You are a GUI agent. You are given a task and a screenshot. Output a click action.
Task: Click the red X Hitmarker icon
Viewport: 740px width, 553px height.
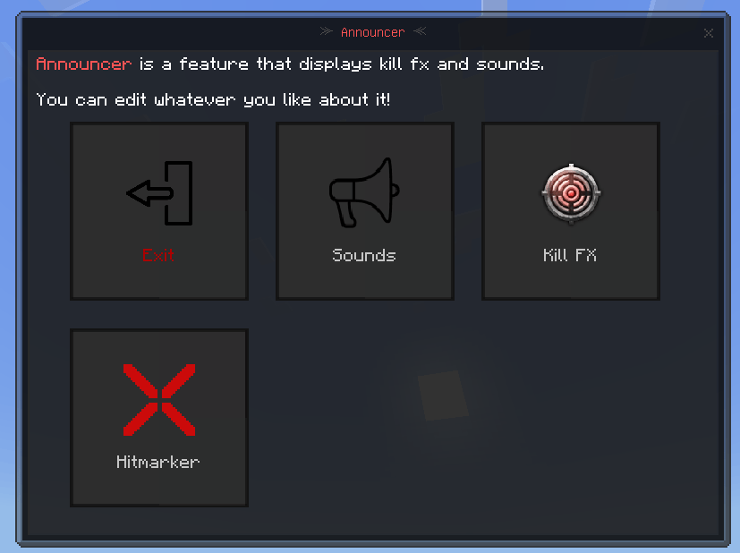click(159, 400)
